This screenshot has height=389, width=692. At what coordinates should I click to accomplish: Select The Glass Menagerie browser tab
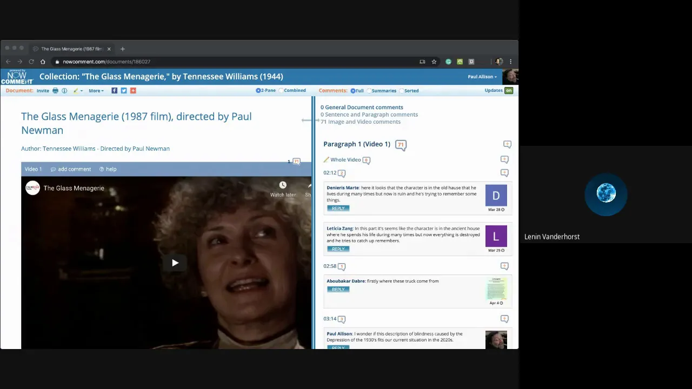coord(72,49)
